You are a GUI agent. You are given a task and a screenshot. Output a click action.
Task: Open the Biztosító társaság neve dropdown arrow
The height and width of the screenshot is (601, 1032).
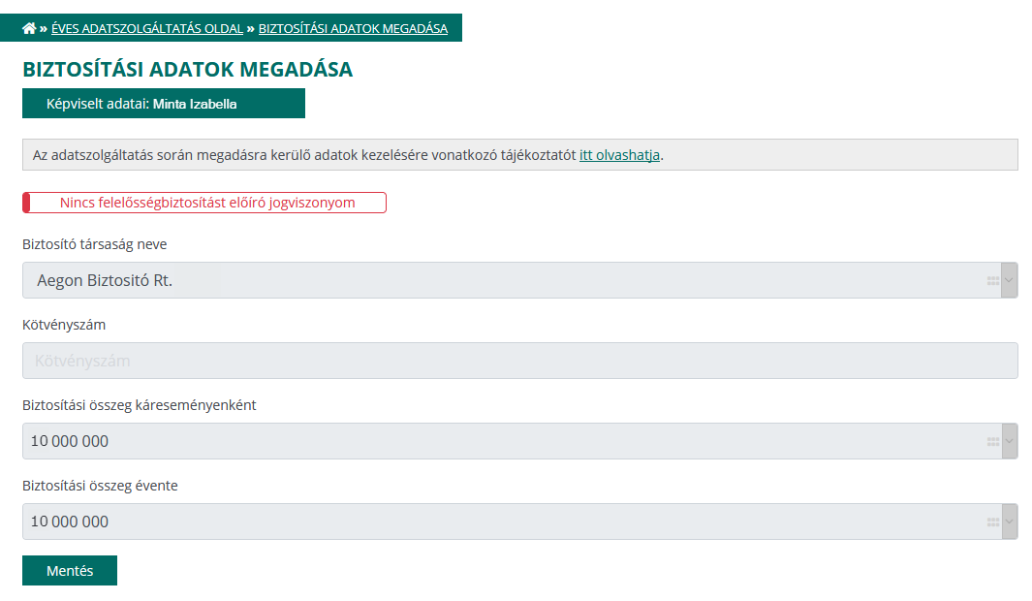tap(1011, 280)
